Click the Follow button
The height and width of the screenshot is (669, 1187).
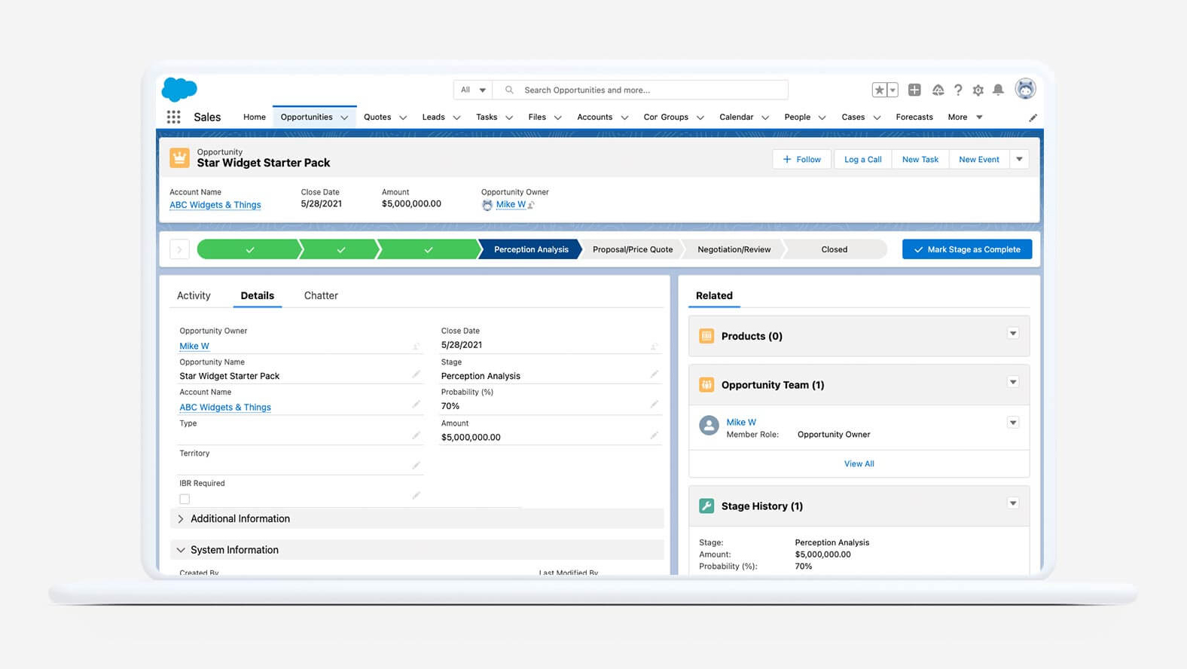point(802,159)
